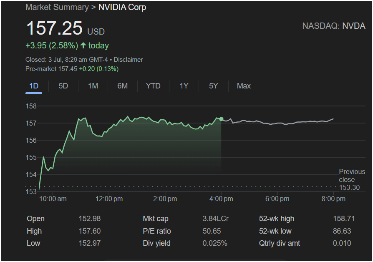Click the 157.25 current price
The height and width of the screenshot is (262, 373).
[x=55, y=28]
